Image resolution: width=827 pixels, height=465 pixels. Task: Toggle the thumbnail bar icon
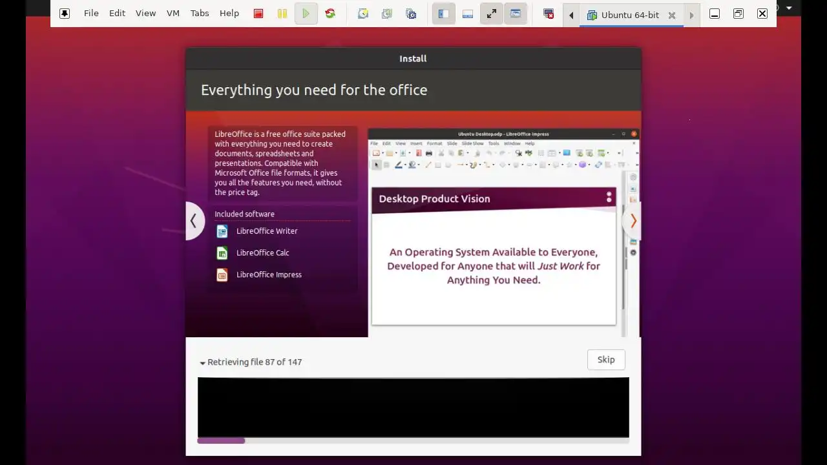point(468,14)
